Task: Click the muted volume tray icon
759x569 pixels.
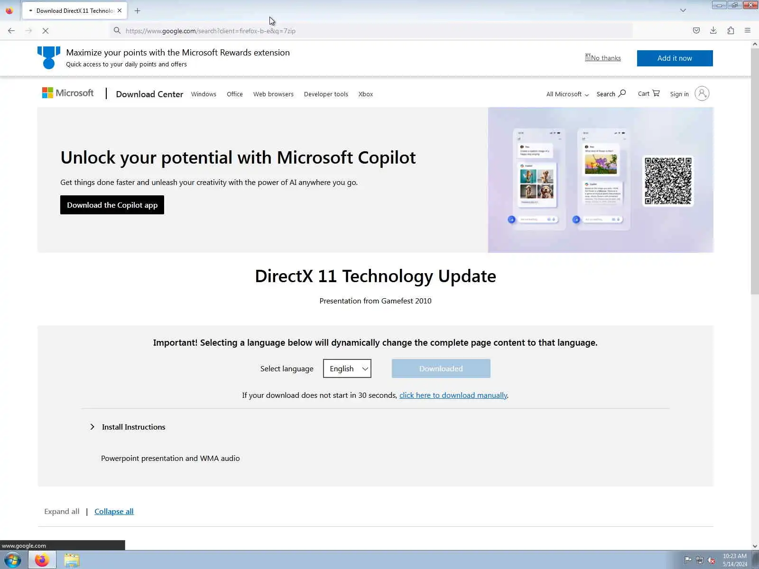Action: 711,560
